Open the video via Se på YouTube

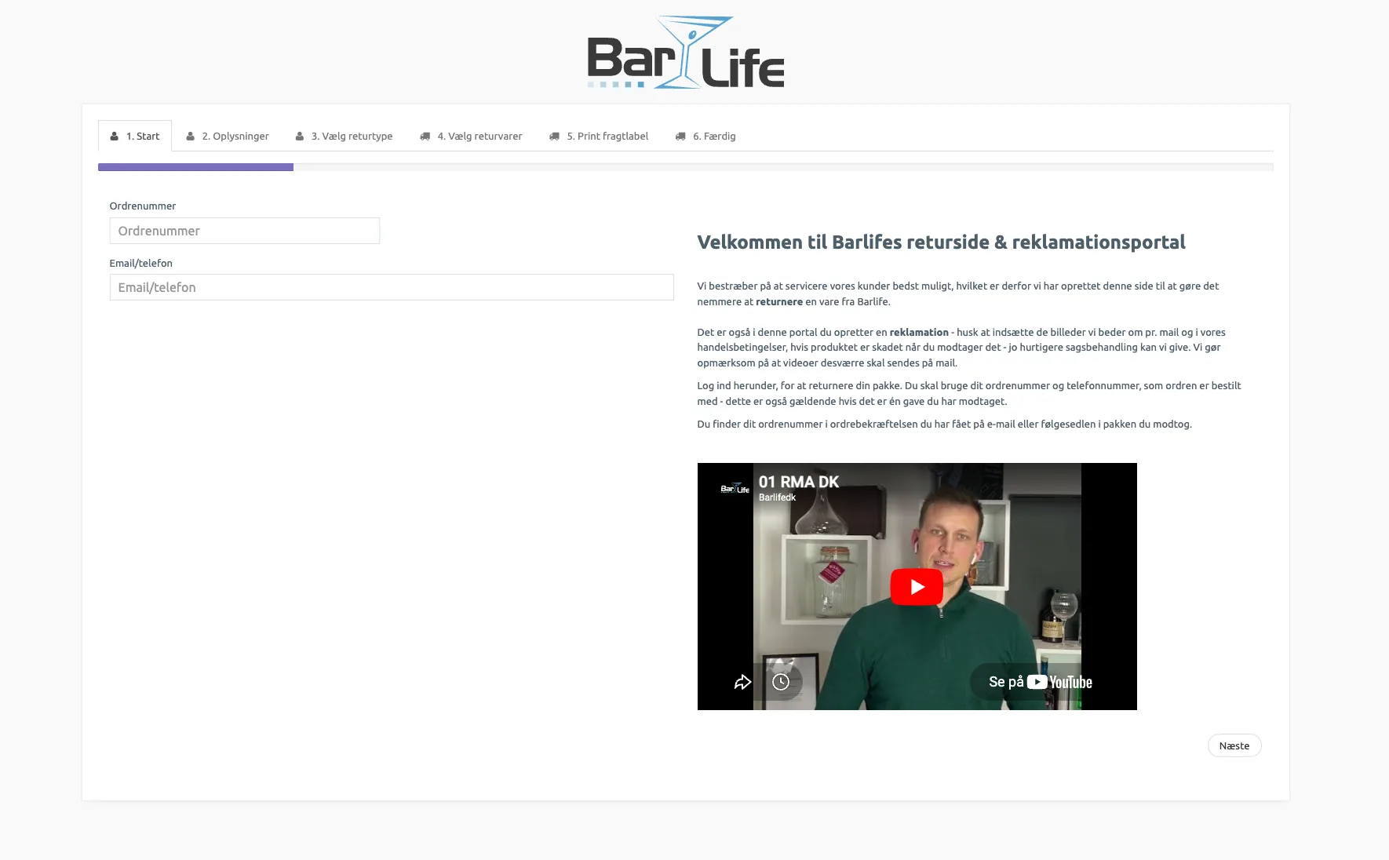1040,682
